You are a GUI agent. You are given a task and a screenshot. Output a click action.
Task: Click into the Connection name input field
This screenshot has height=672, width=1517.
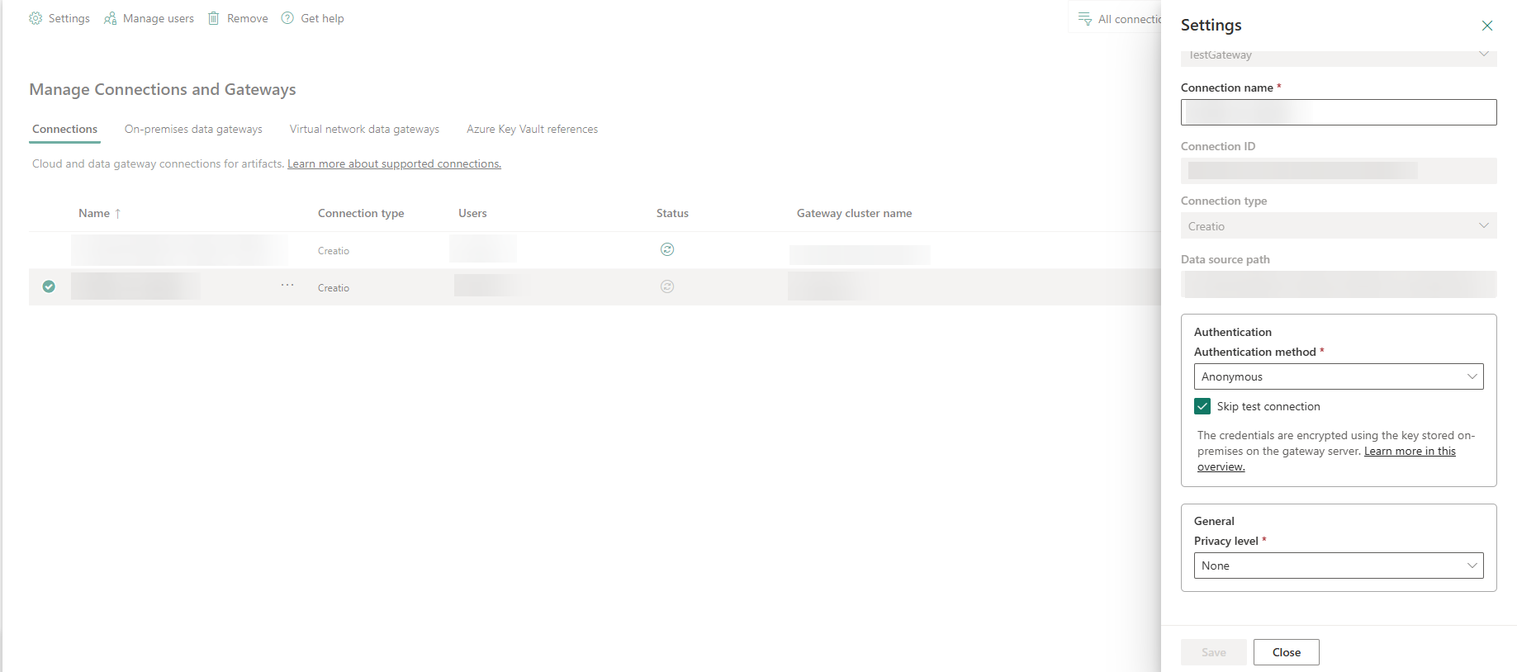(x=1338, y=112)
